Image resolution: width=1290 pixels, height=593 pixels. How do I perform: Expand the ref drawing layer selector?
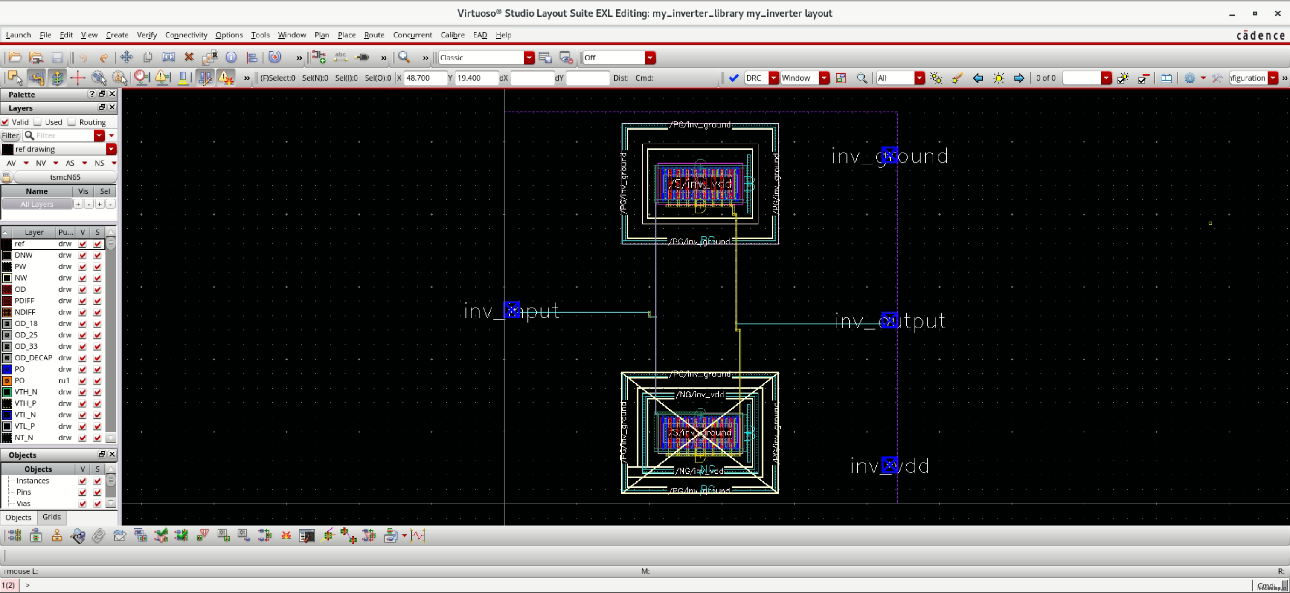click(111, 149)
